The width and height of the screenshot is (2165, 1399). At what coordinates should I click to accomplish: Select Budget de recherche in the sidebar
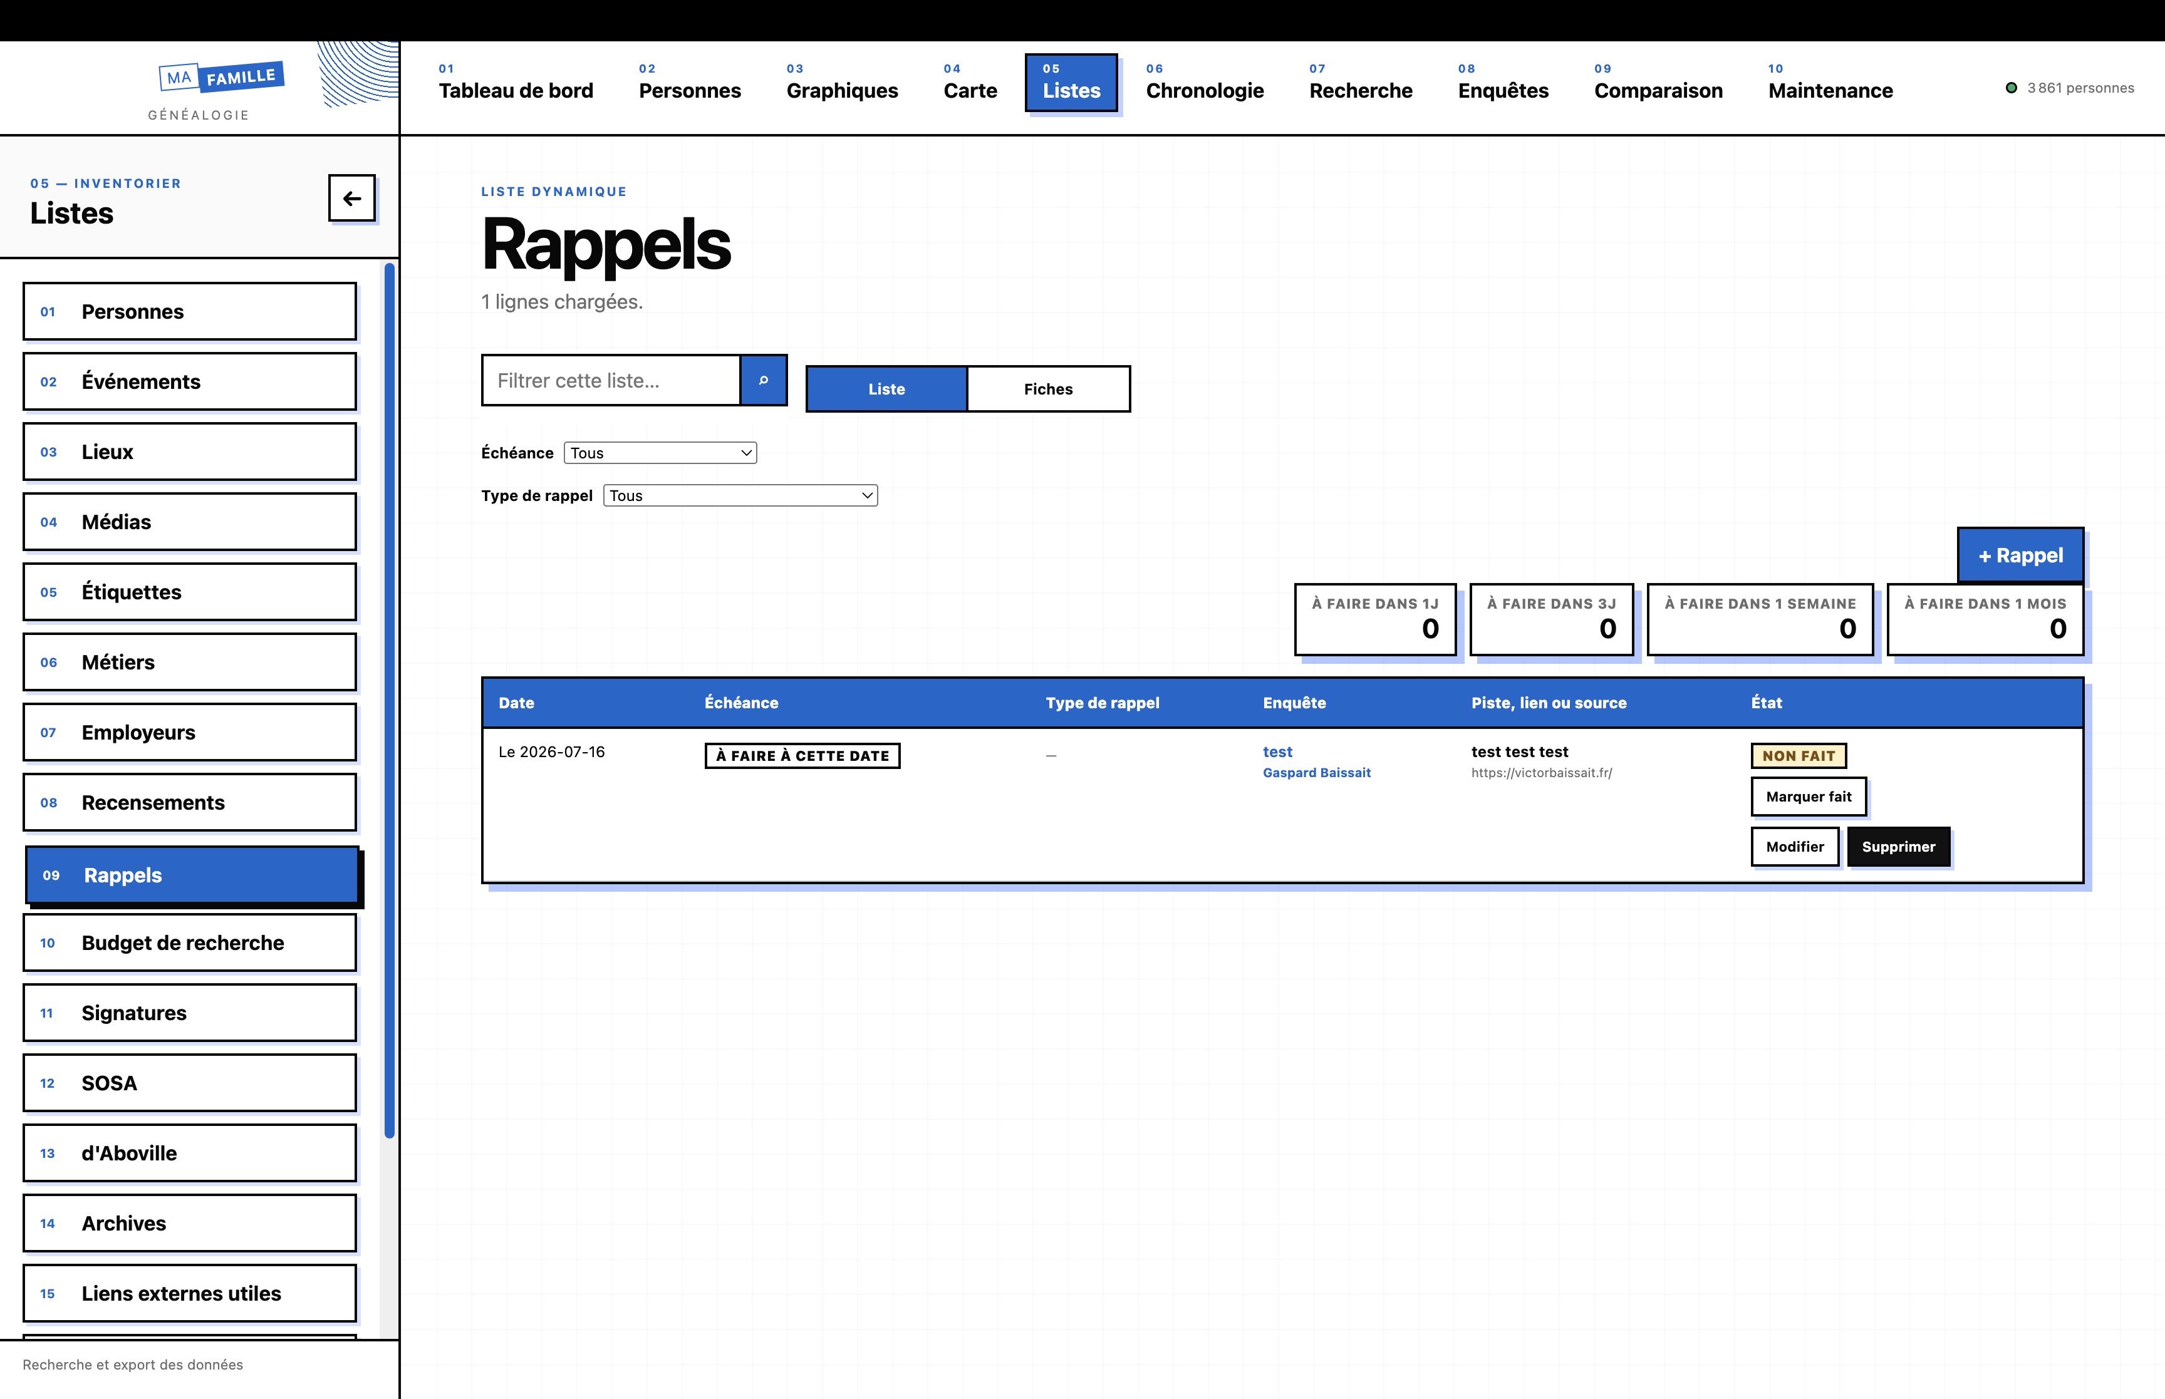[x=190, y=943]
